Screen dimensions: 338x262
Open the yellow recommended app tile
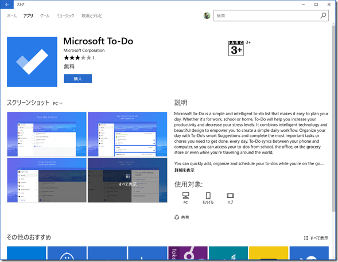(x=269, y=253)
